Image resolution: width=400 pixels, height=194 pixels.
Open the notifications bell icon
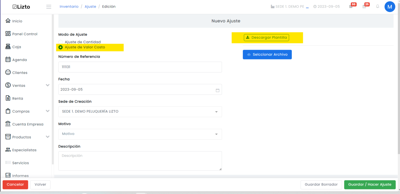[x=378, y=7]
